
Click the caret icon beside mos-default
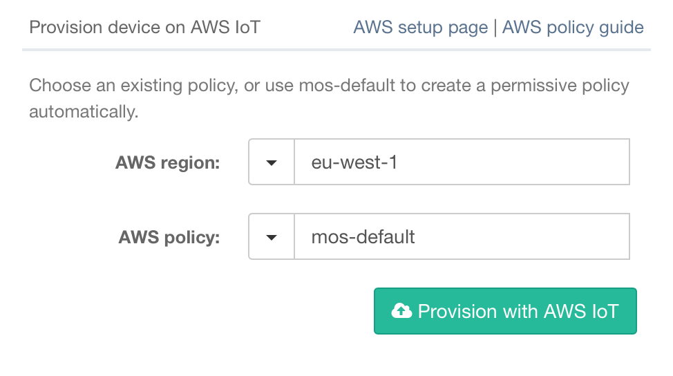pos(272,238)
